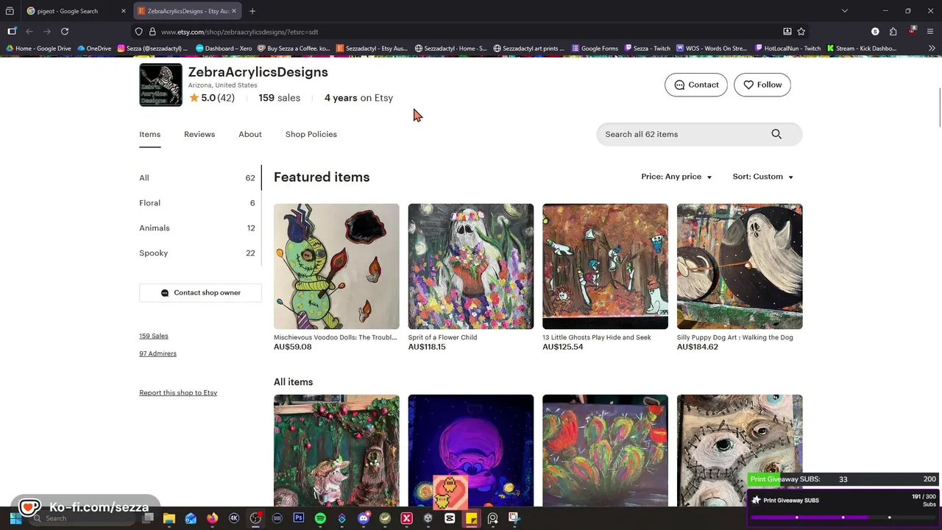The width and height of the screenshot is (942, 530).
Task: Switch to the Shop Policies tab
Action: tap(311, 134)
